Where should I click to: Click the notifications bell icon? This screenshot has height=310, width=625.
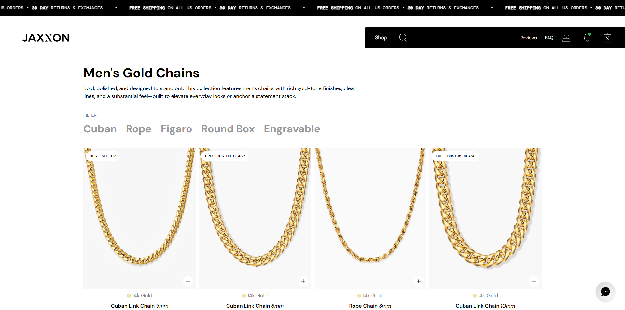click(x=587, y=38)
